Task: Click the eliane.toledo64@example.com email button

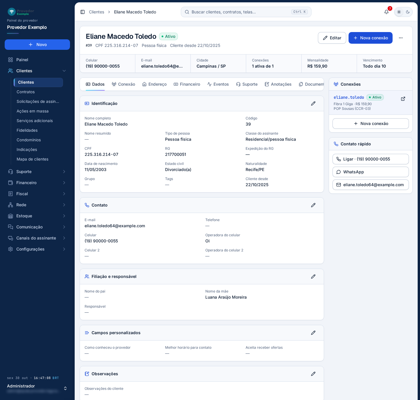Action: 371,185
